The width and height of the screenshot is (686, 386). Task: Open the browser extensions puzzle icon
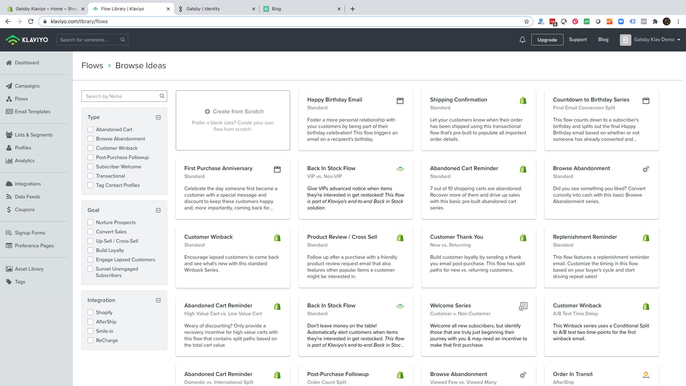click(x=655, y=21)
